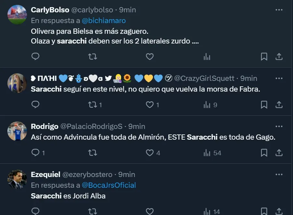Reply to Rodrigo's tweet about Gago
This screenshot has width=293, height=215.
(35, 153)
